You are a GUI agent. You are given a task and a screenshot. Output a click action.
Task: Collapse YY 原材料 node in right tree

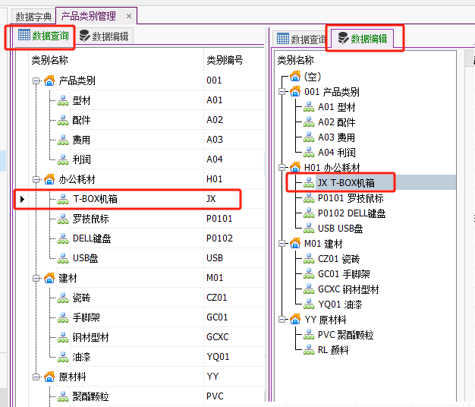click(282, 319)
